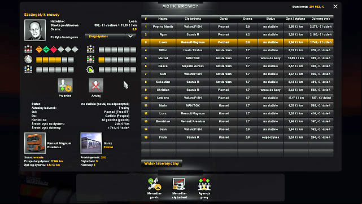Click the account balance Stan konta value
The image size is (362, 204).
pyautogui.click(x=316, y=7)
